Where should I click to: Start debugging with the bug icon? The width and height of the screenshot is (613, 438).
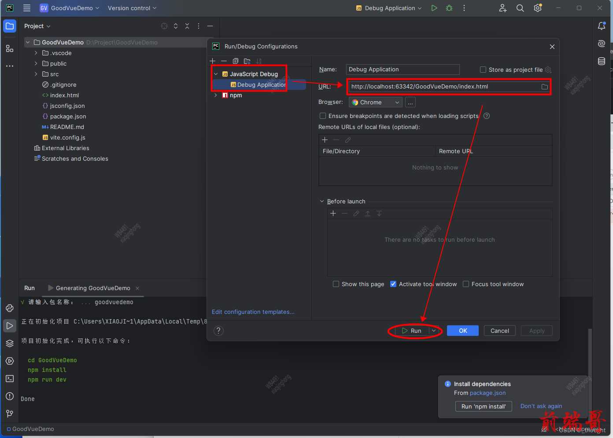coord(449,8)
